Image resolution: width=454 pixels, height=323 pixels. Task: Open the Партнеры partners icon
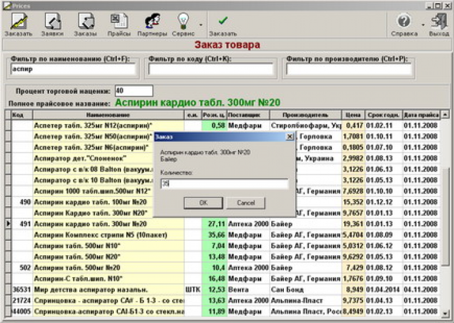[151, 22]
